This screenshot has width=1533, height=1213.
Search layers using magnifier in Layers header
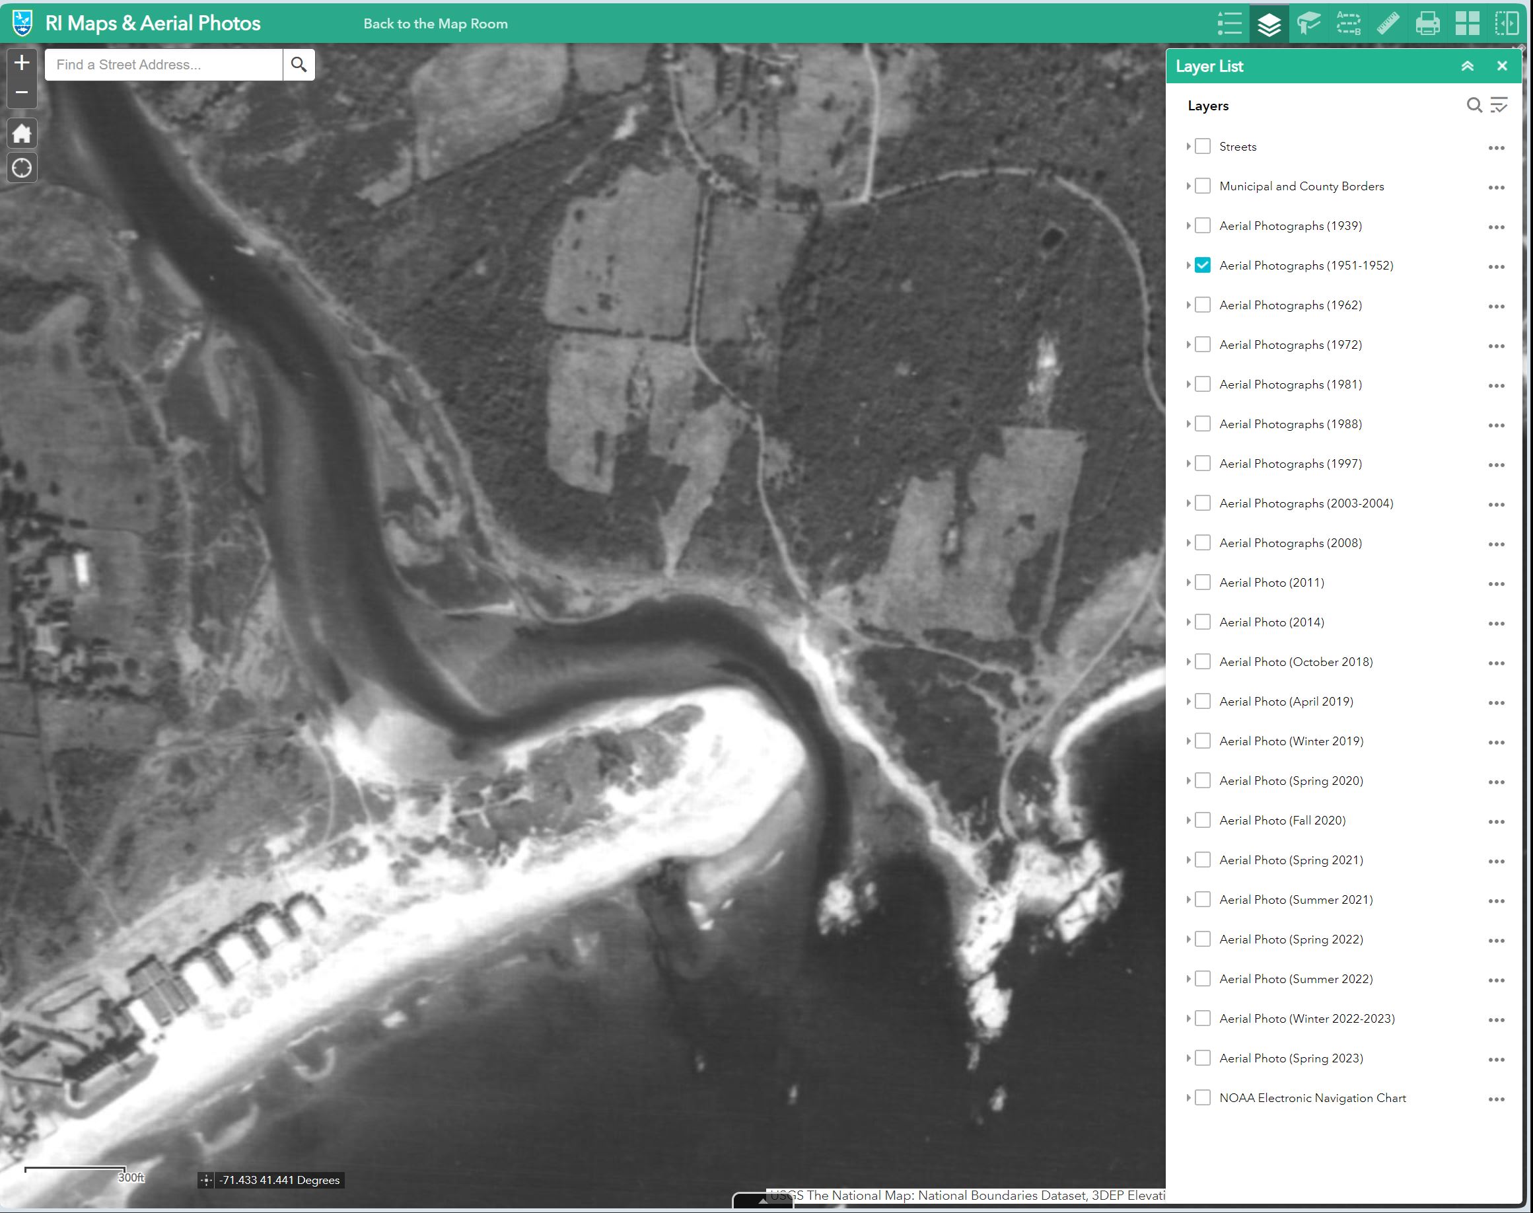(1474, 105)
